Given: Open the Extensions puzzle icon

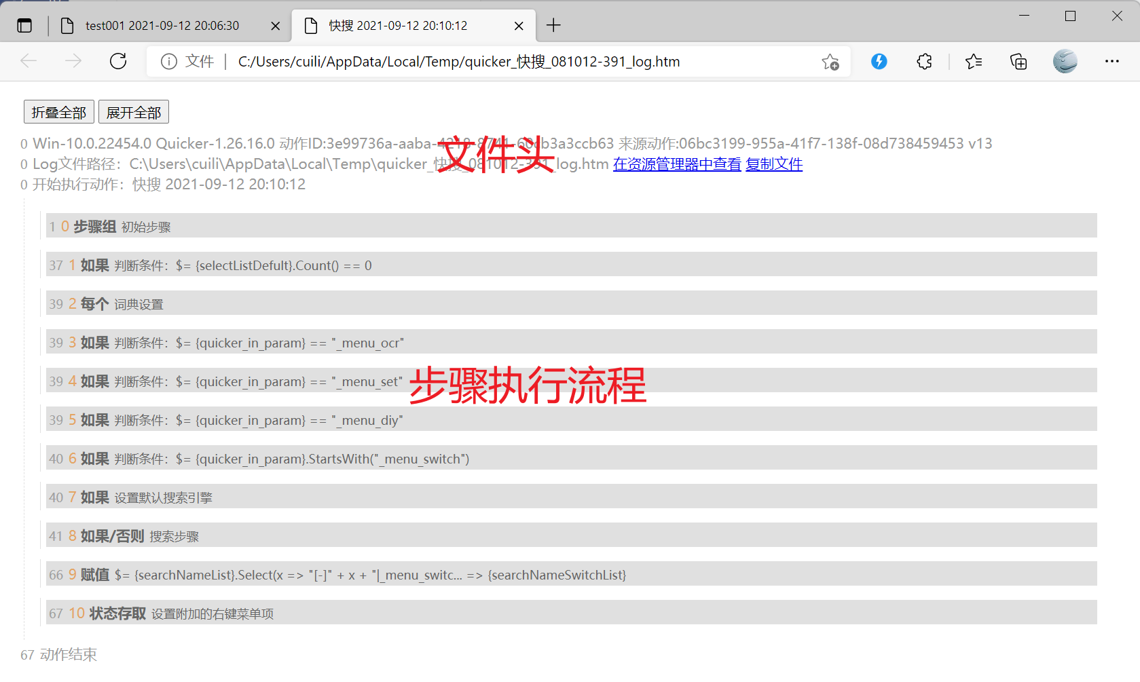Looking at the screenshot, I should tap(924, 61).
